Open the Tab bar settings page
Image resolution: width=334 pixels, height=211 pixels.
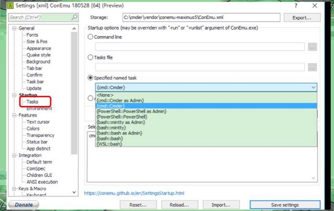[x=34, y=68]
